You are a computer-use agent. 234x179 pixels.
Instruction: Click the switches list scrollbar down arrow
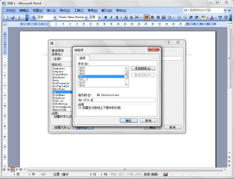[126, 85]
